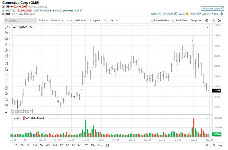Select the 10Y time range
The width and height of the screenshot is (228, 150).
[85, 145]
